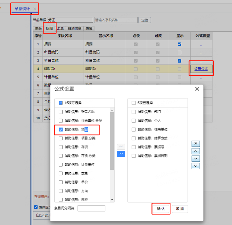
Task: Toggle 显示 checkbox for 科目编码 row
Action: (x=179, y=52)
